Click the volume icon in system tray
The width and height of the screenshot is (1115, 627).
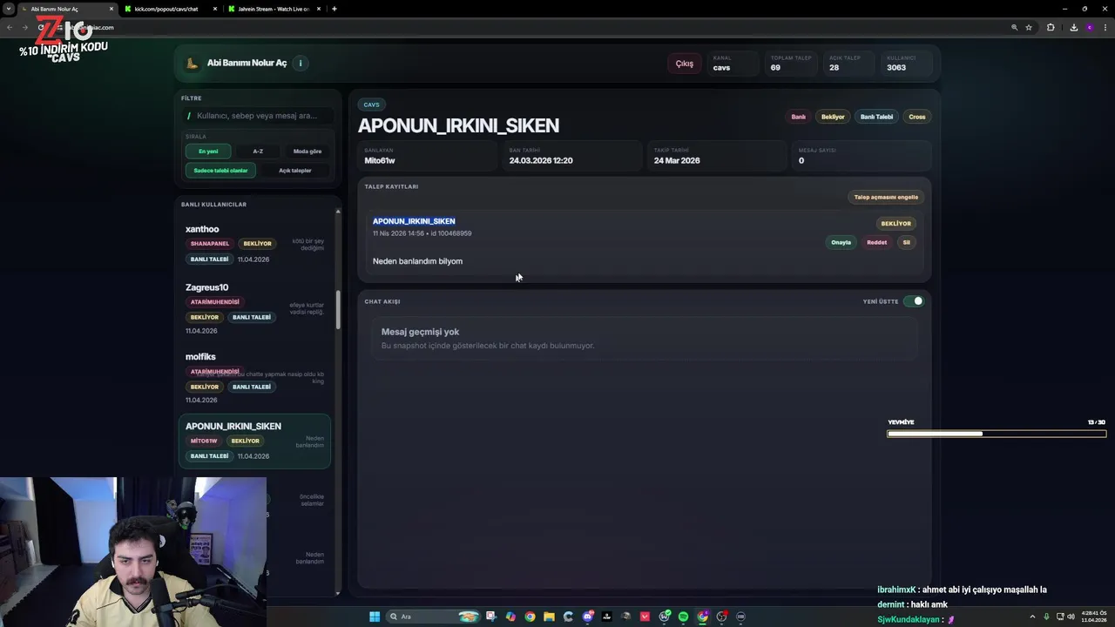click(x=1071, y=617)
